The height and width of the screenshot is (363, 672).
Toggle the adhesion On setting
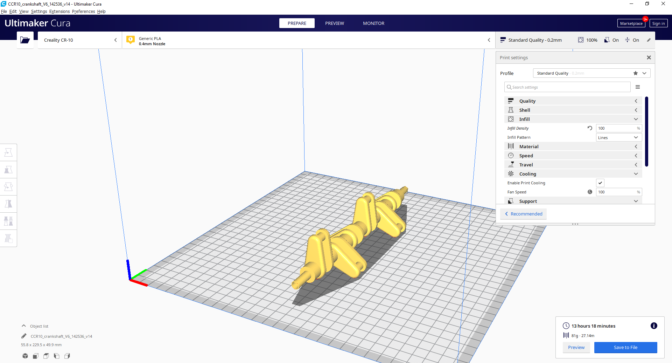click(x=633, y=40)
